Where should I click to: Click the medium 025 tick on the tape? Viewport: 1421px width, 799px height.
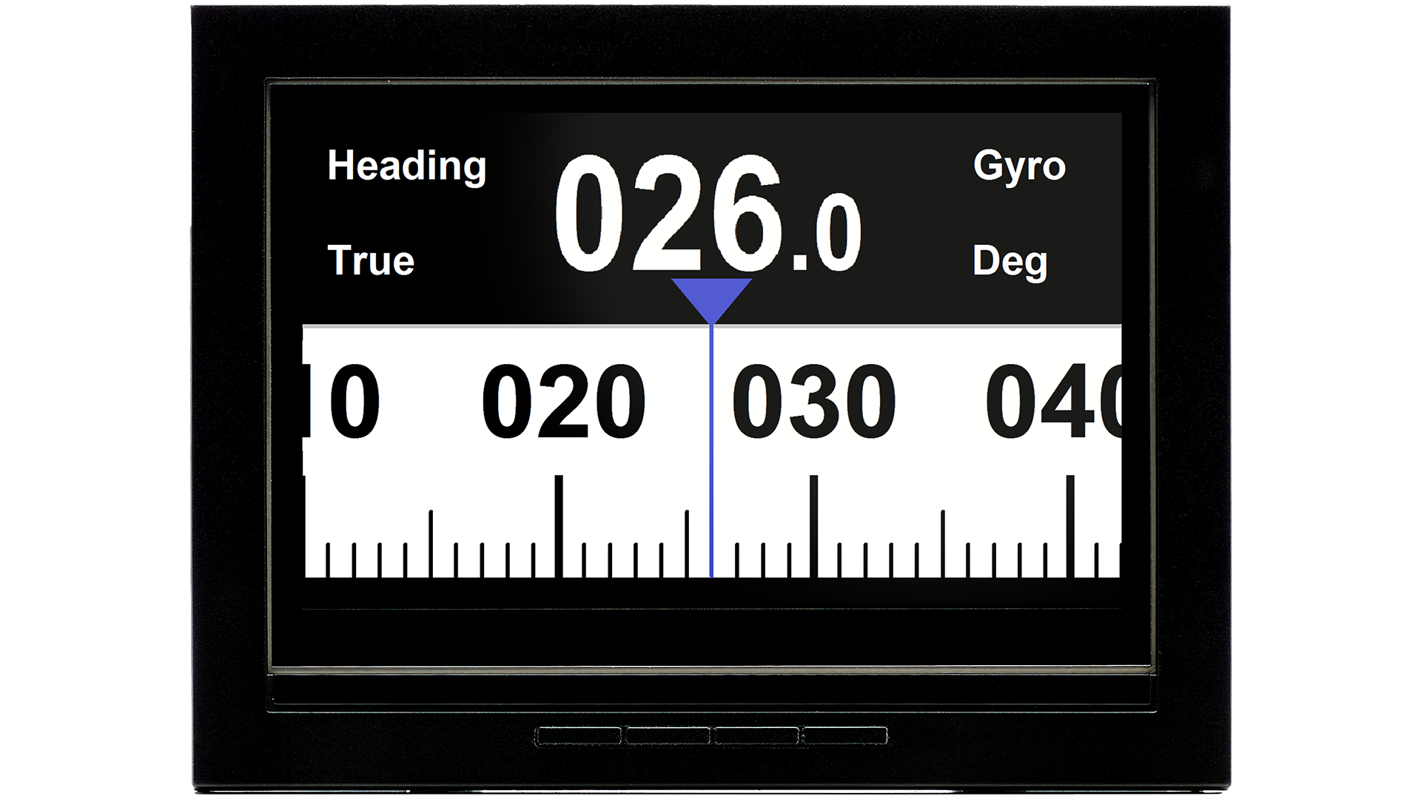click(x=686, y=544)
